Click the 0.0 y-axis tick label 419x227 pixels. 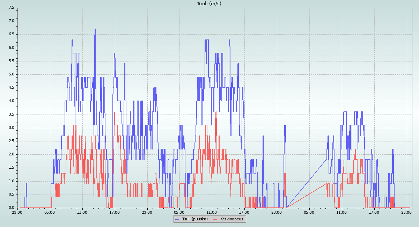[11, 208]
